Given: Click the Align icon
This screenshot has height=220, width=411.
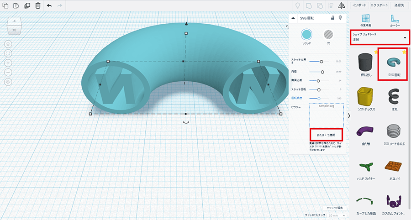Looking at the screenshot, I should 331,5.
